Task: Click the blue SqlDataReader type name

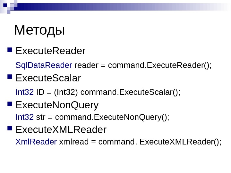Action: pyautogui.click(x=44, y=66)
